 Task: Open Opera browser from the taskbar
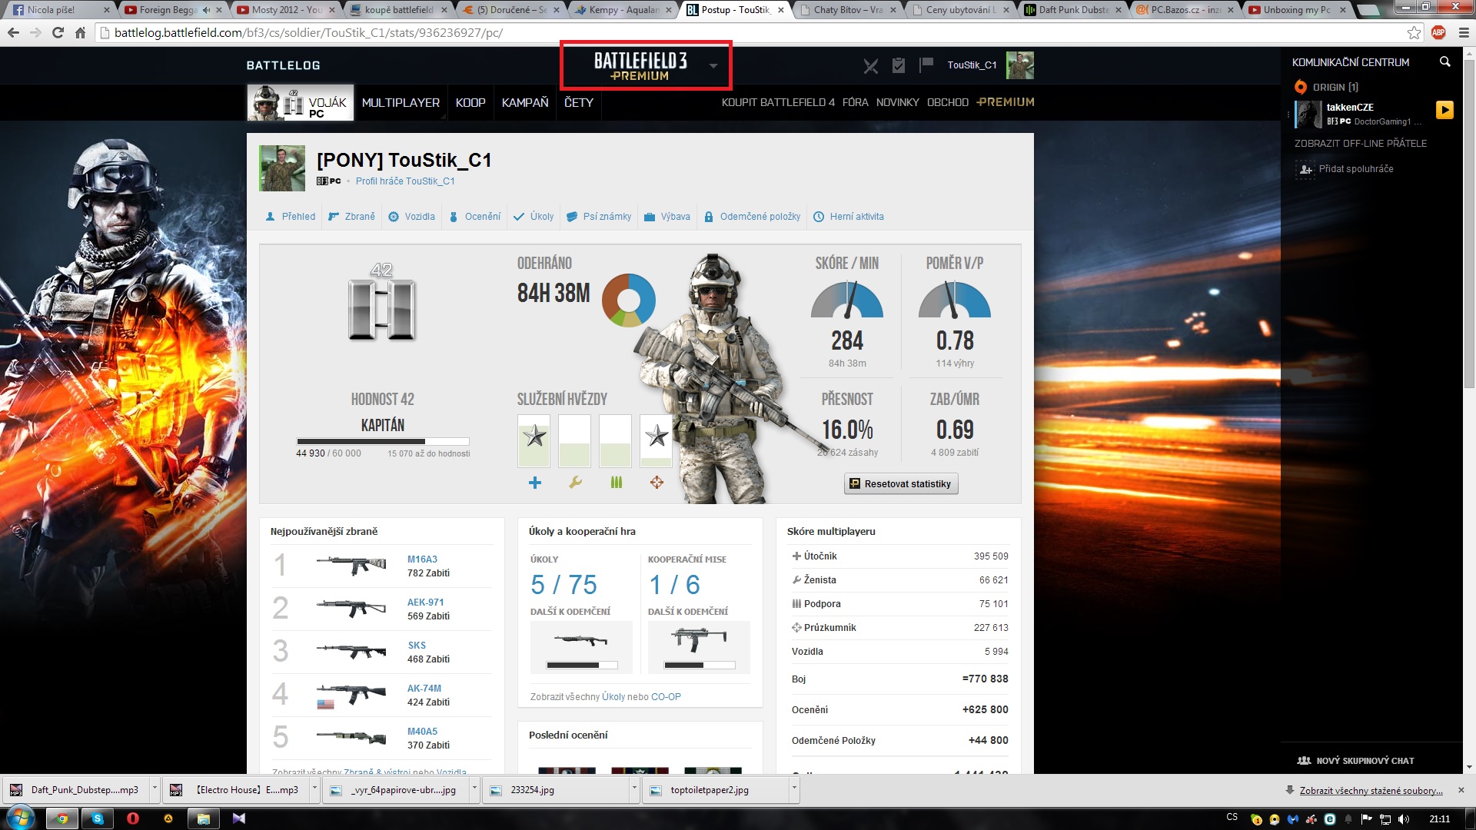[132, 818]
